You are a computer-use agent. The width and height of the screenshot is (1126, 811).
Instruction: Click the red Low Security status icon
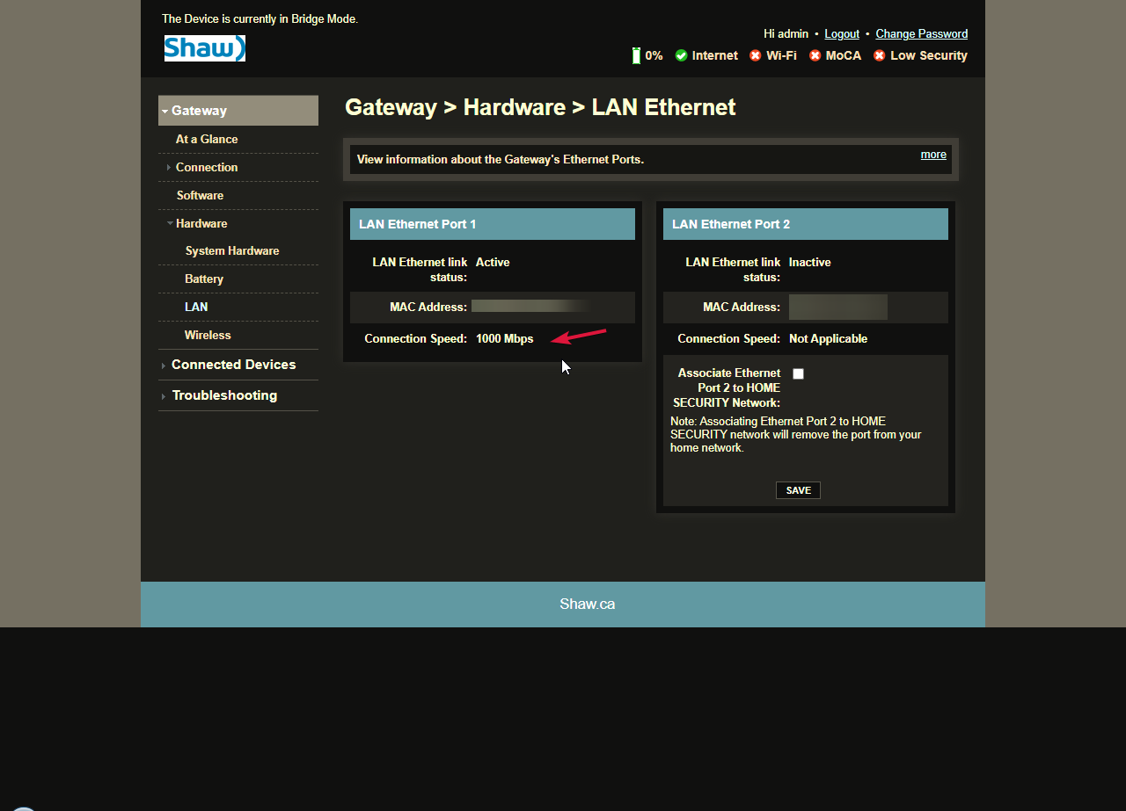pos(879,55)
